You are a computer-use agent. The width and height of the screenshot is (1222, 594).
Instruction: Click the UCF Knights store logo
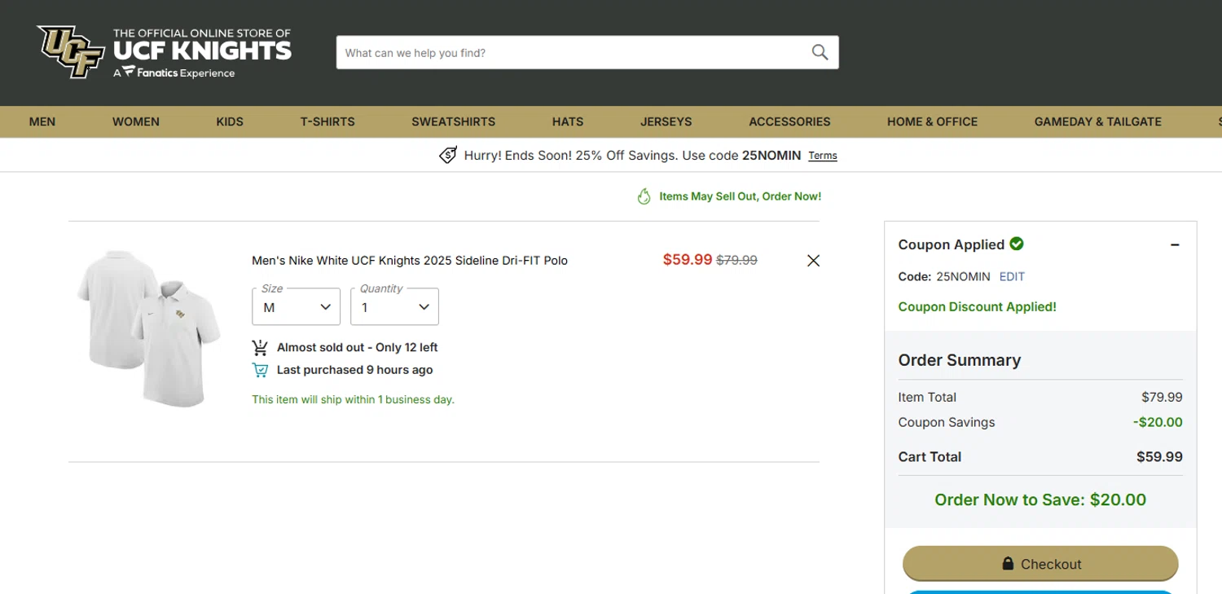coord(164,52)
